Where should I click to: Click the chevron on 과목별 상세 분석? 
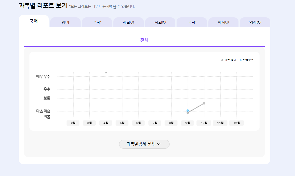(159, 144)
